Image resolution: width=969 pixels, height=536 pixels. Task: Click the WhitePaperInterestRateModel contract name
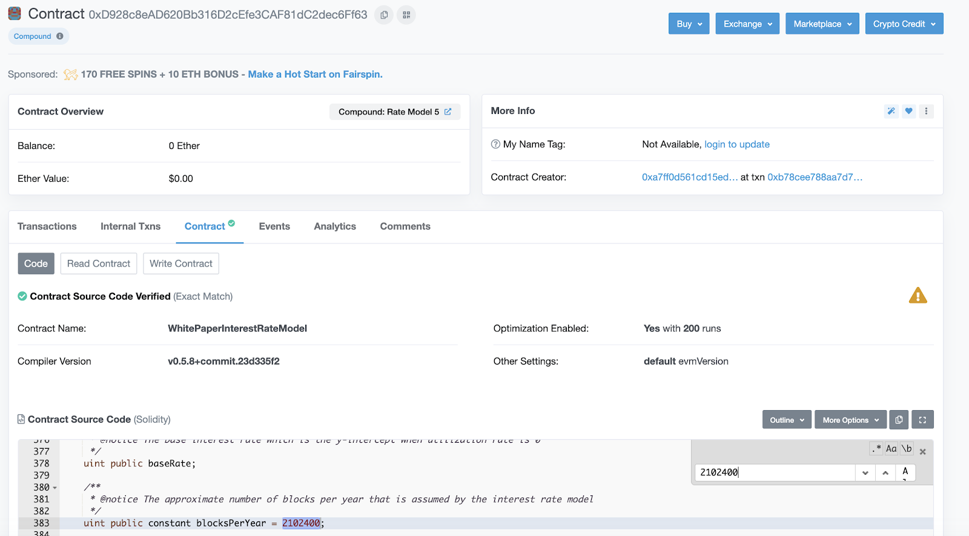point(237,328)
